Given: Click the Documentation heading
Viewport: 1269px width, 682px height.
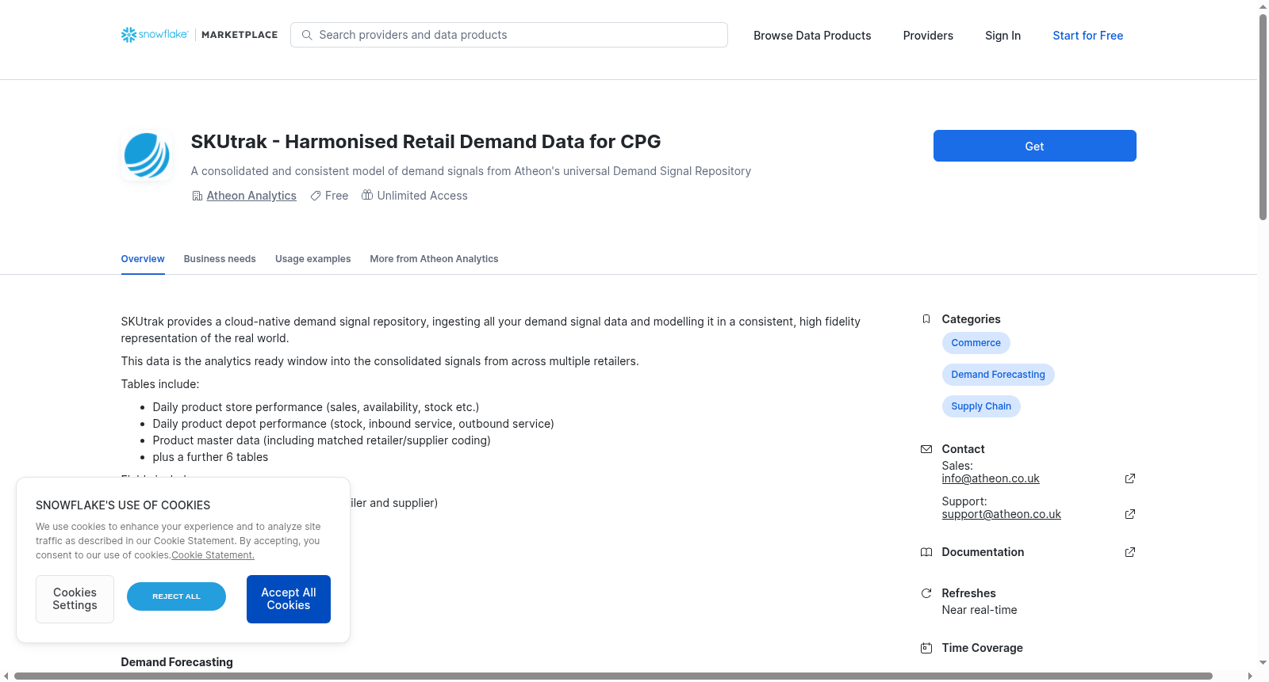Looking at the screenshot, I should (983, 552).
